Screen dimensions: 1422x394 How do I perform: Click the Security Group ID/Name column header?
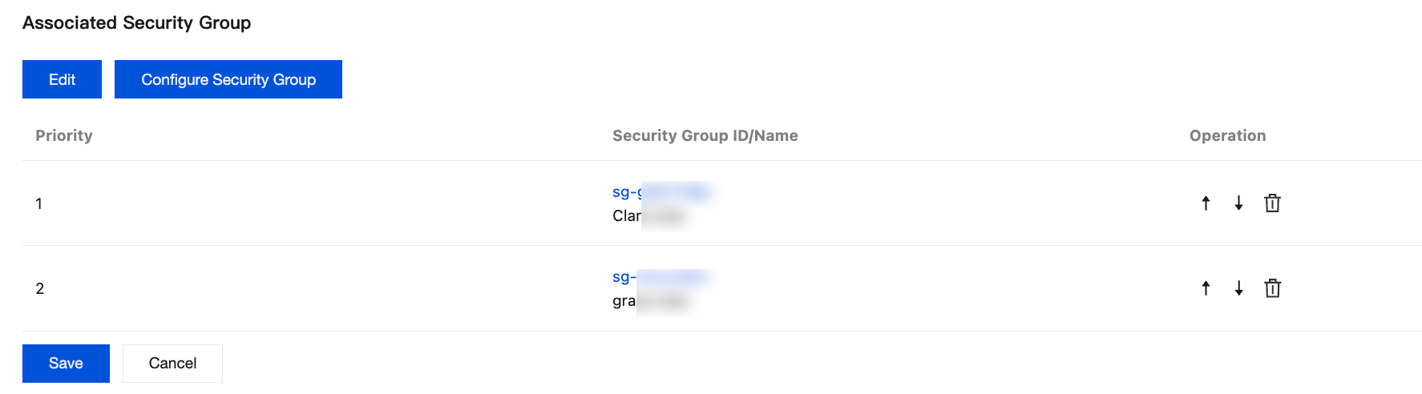point(705,135)
